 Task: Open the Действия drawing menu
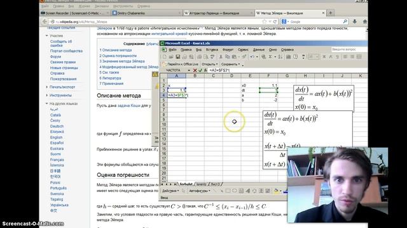coord(170,191)
